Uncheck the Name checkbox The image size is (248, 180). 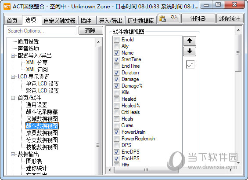(x=116, y=53)
